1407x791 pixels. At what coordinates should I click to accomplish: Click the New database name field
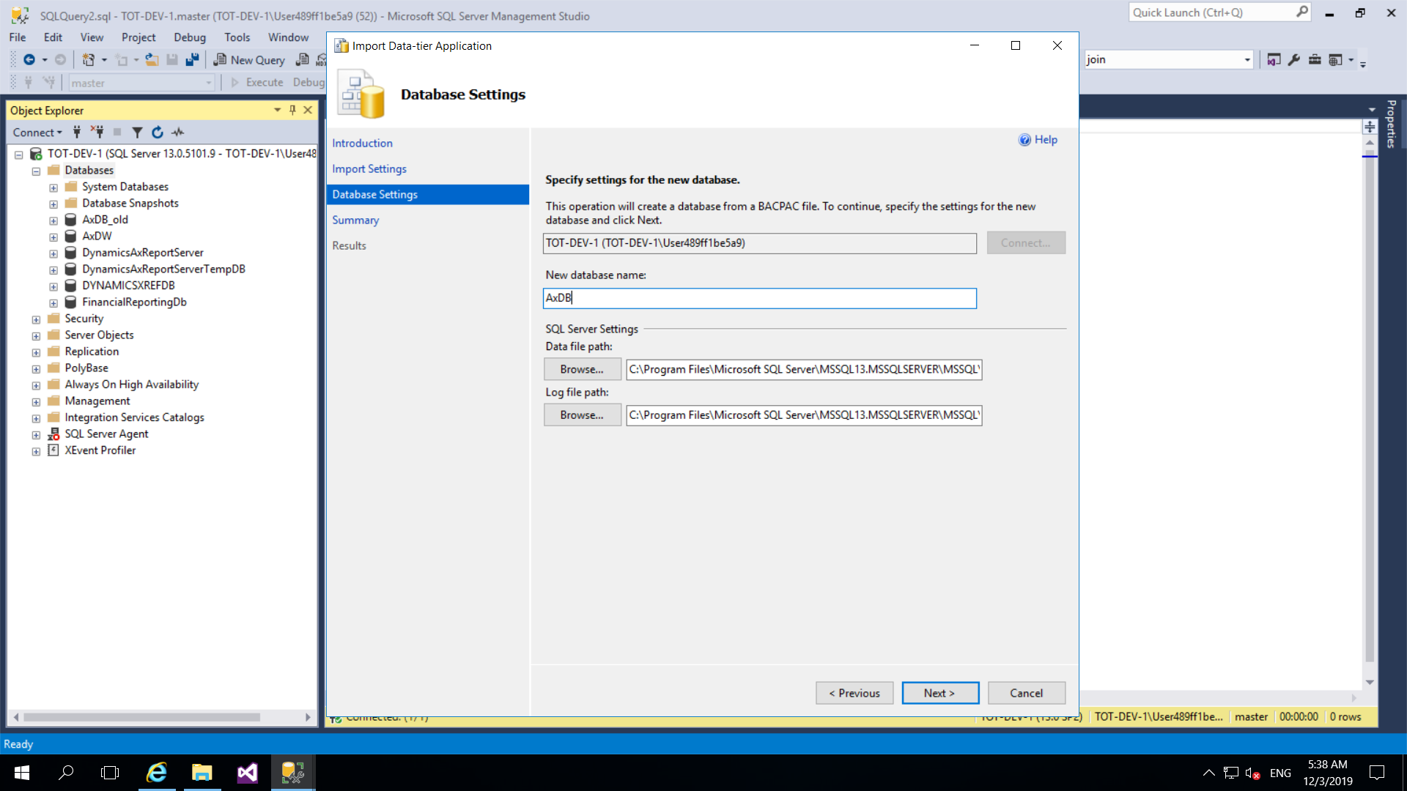[759, 298]
